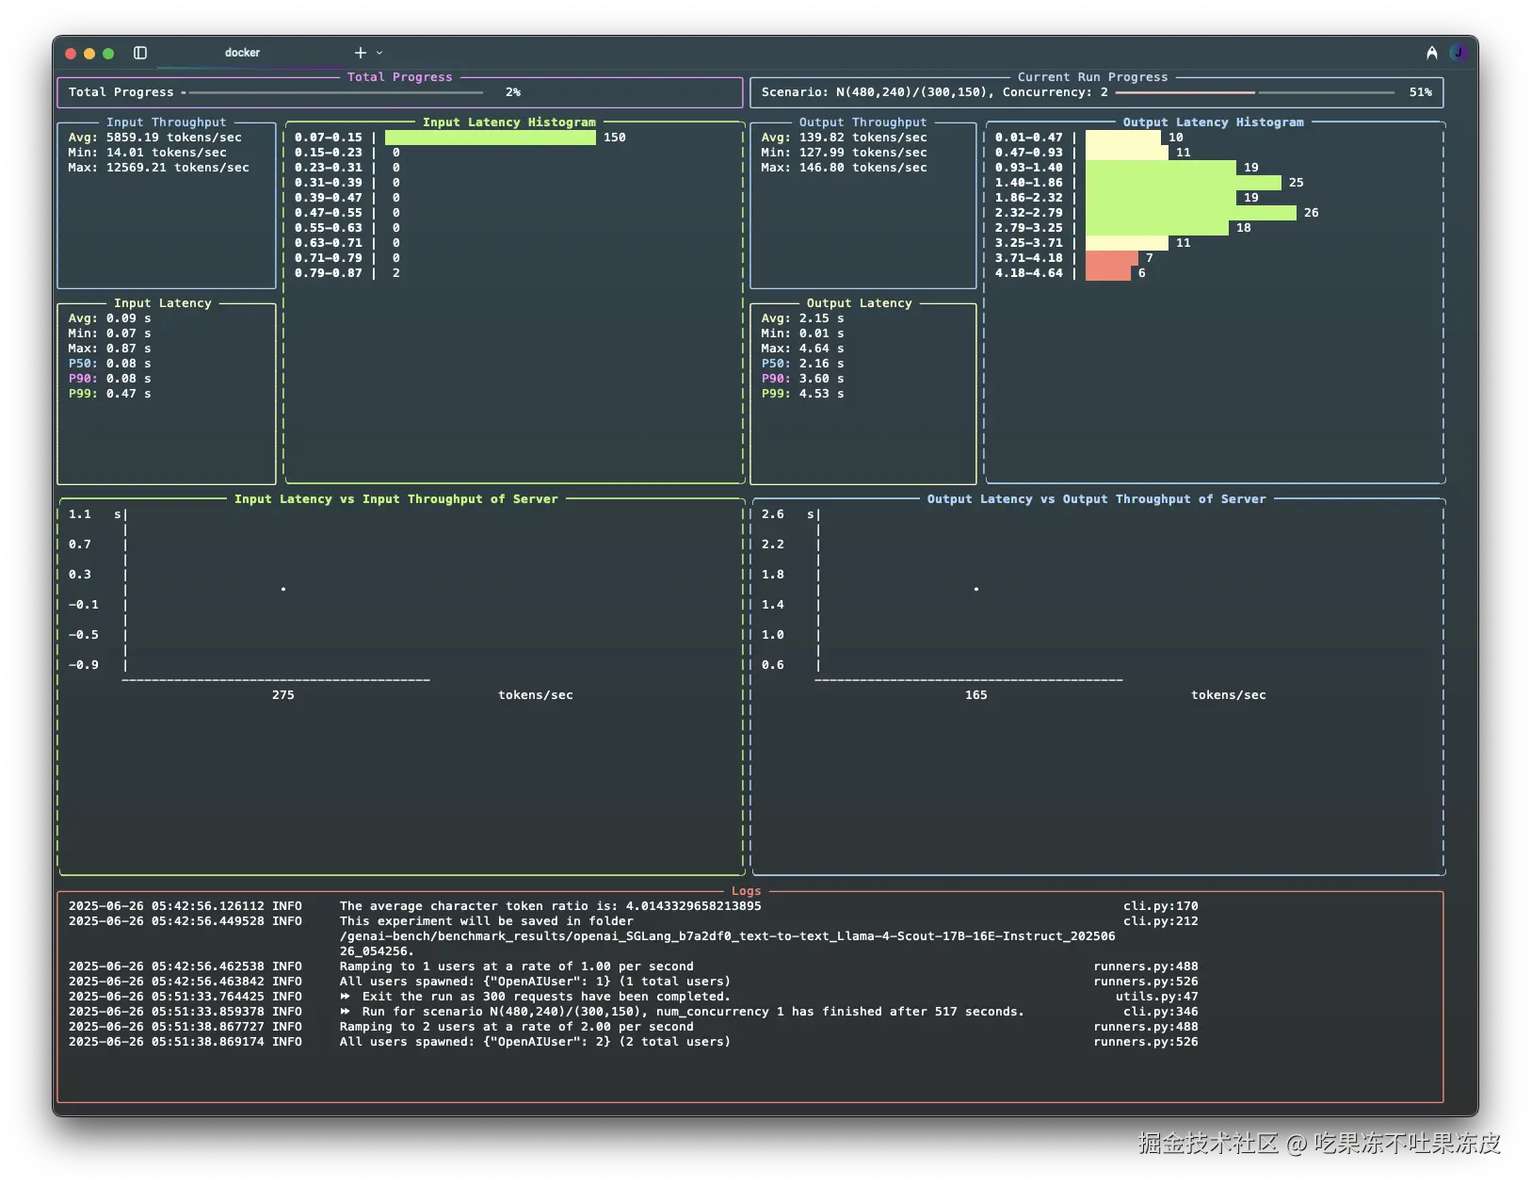Click Input Latency vs Input Throughput title
The width and height of the screenshot is (1531, 1186).
click(x=396, y=499)
